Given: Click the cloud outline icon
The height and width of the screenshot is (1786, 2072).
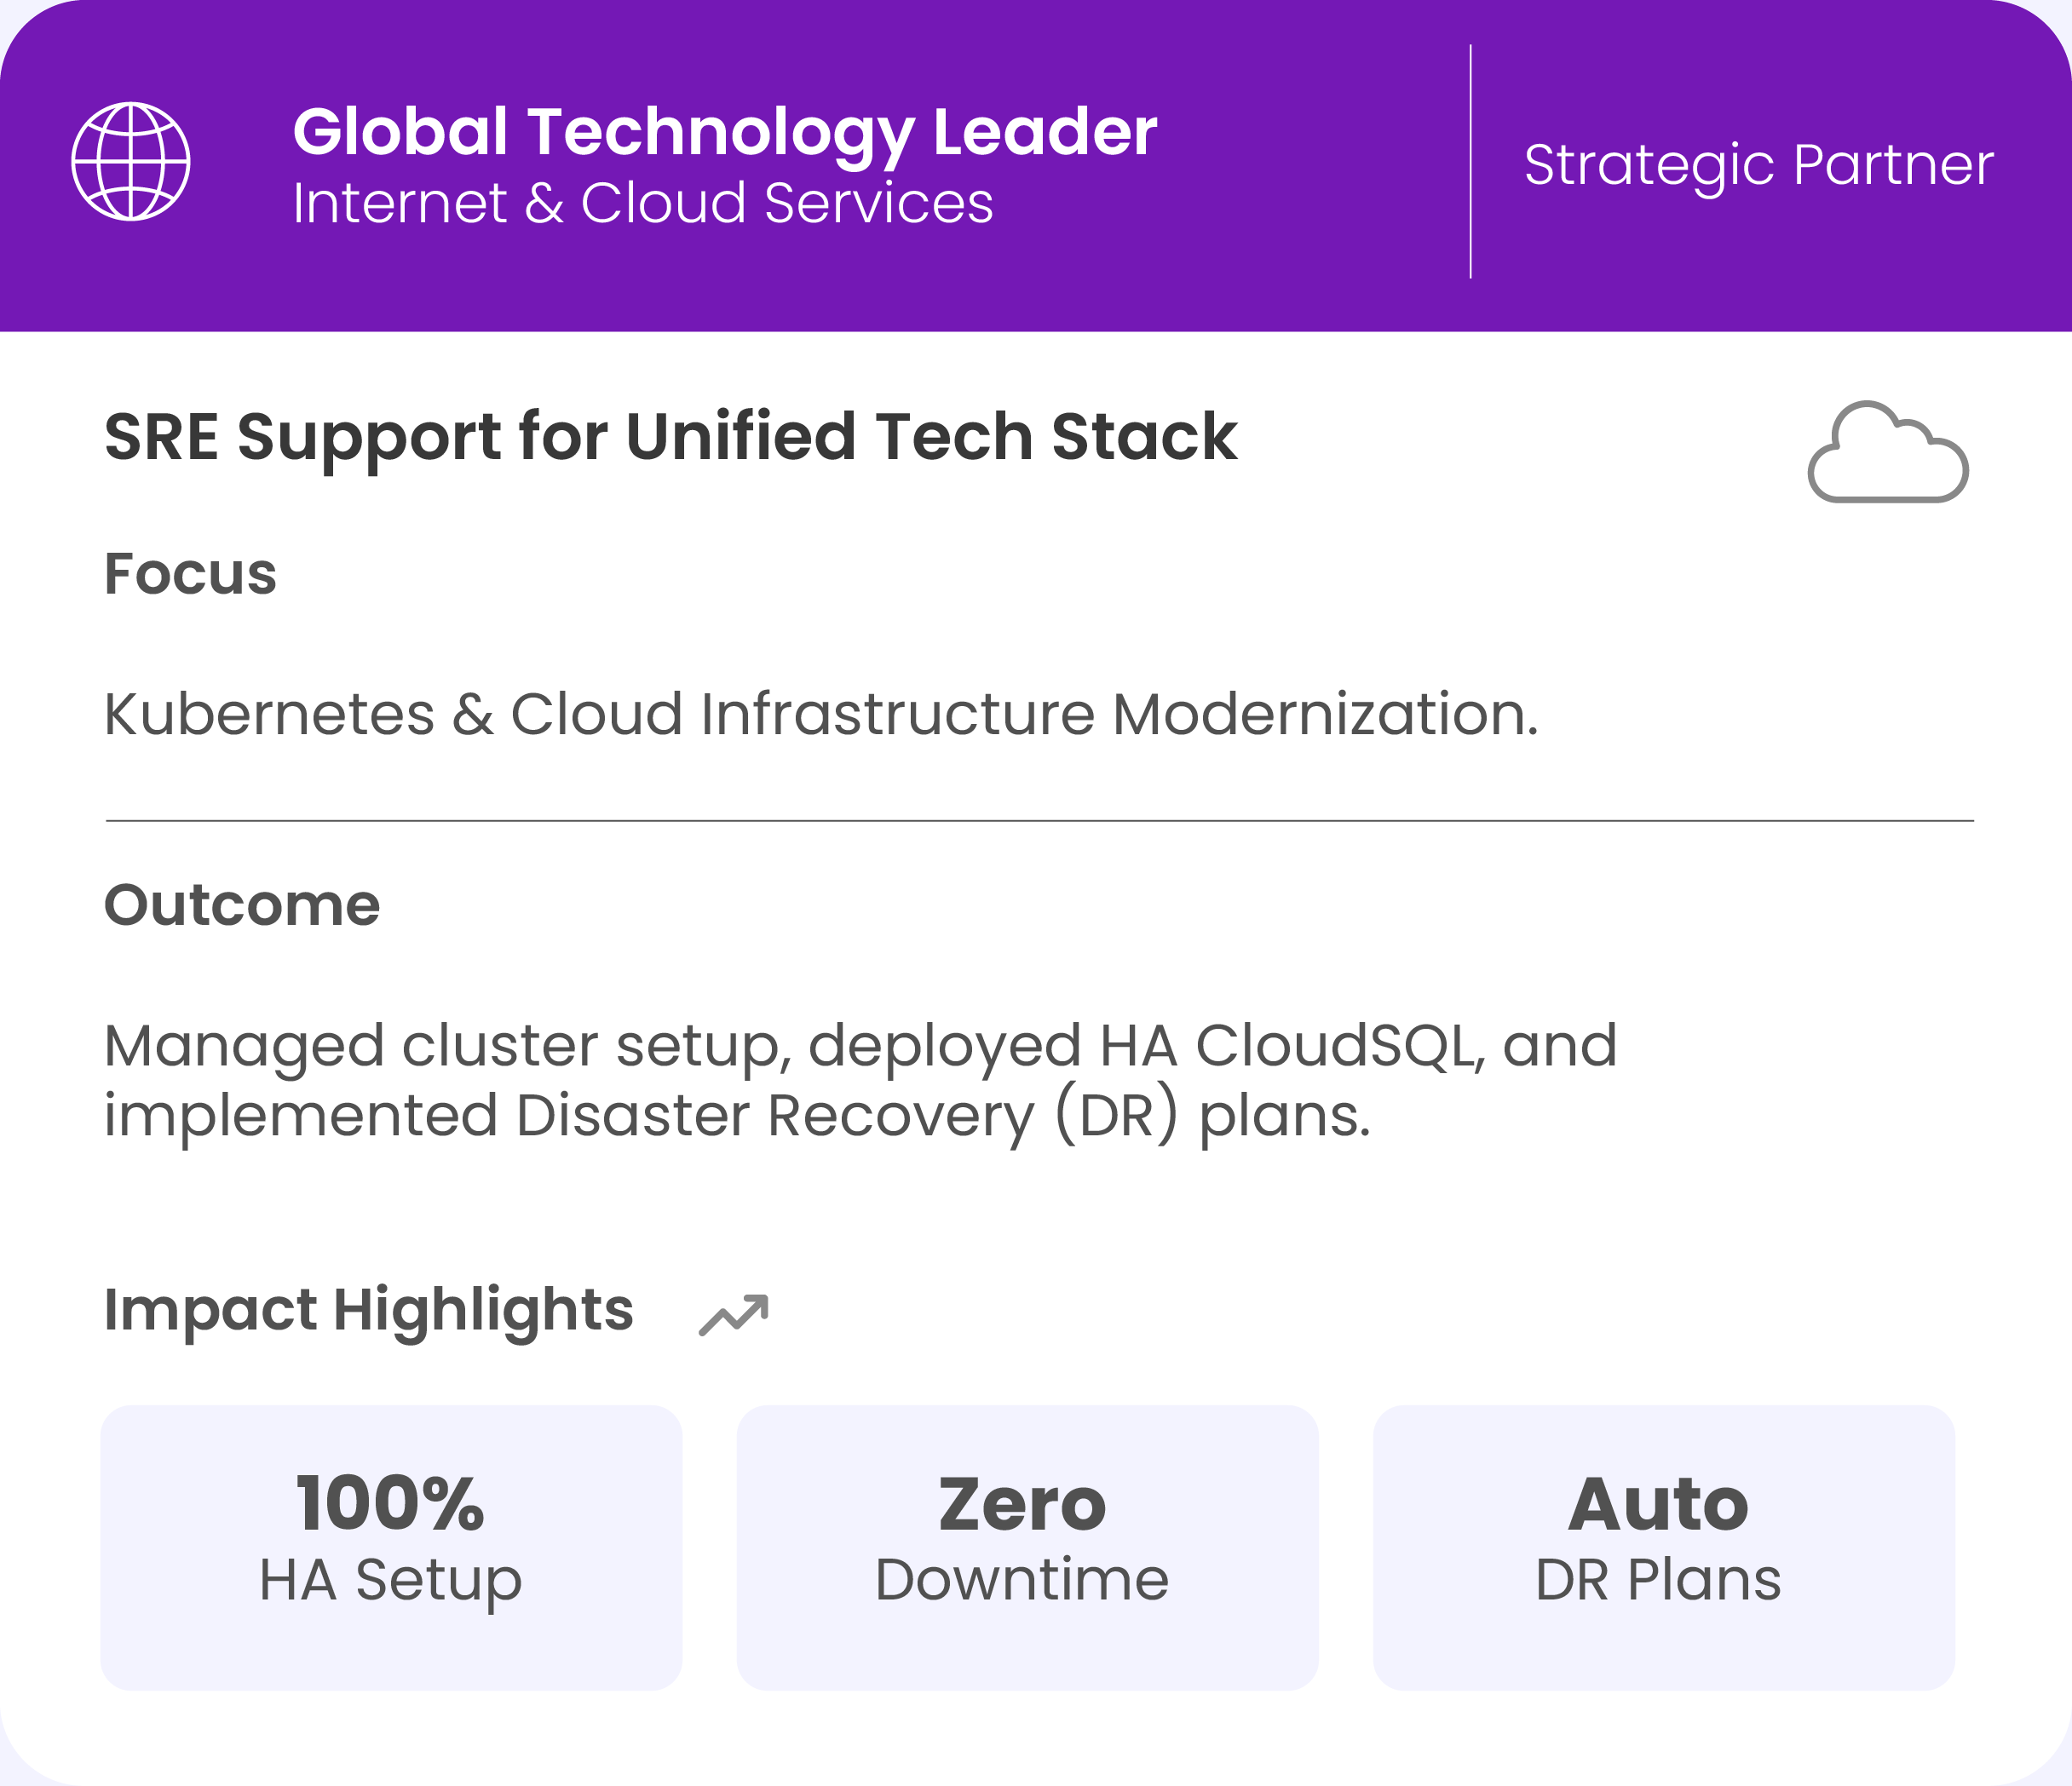Looking at the screenshot, I should tap(1887, 454).
